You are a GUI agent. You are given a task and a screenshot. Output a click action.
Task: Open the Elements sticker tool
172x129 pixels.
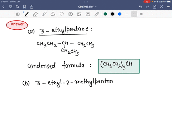pos(71,14)
